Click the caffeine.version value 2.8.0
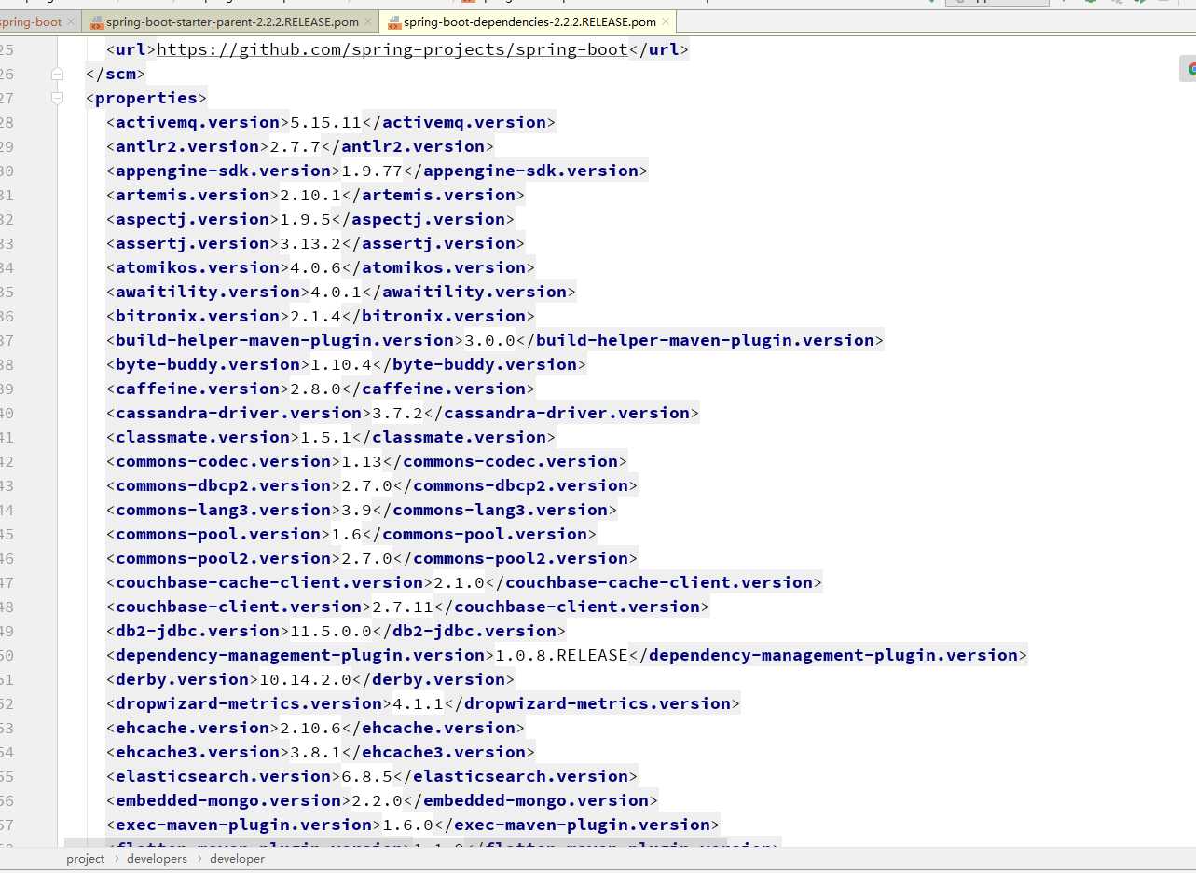Viewport: 1196px width, 873px height. 315,389
